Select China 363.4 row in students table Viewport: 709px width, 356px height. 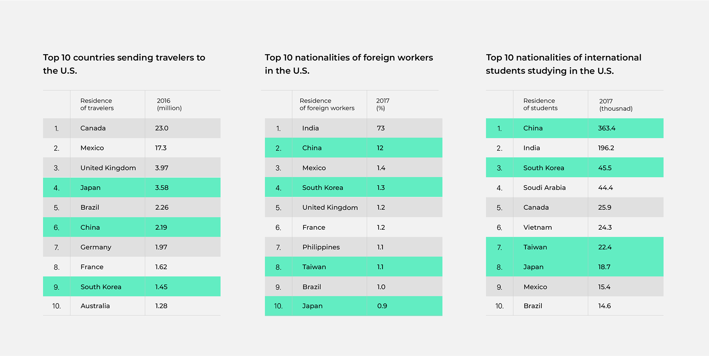(x=575, y=128)
